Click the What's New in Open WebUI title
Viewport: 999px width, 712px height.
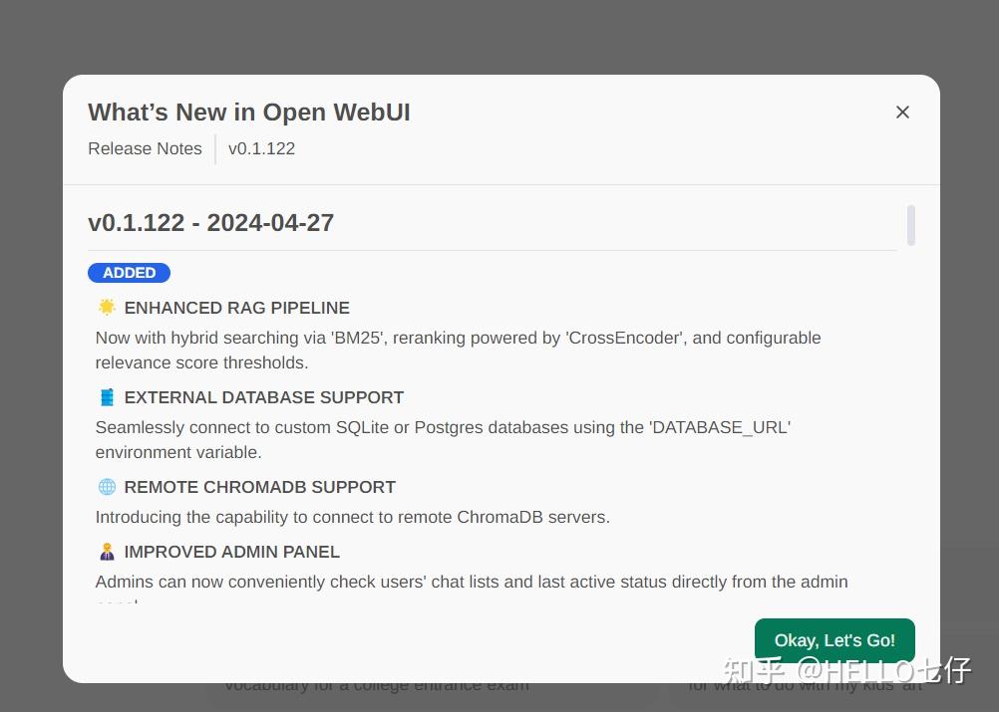(x=249, y=113)
